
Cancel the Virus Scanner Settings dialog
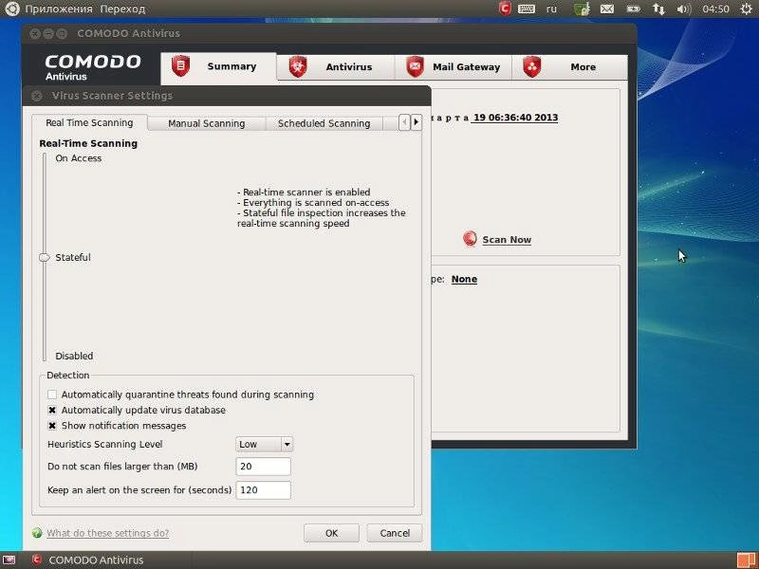point(395,533)
